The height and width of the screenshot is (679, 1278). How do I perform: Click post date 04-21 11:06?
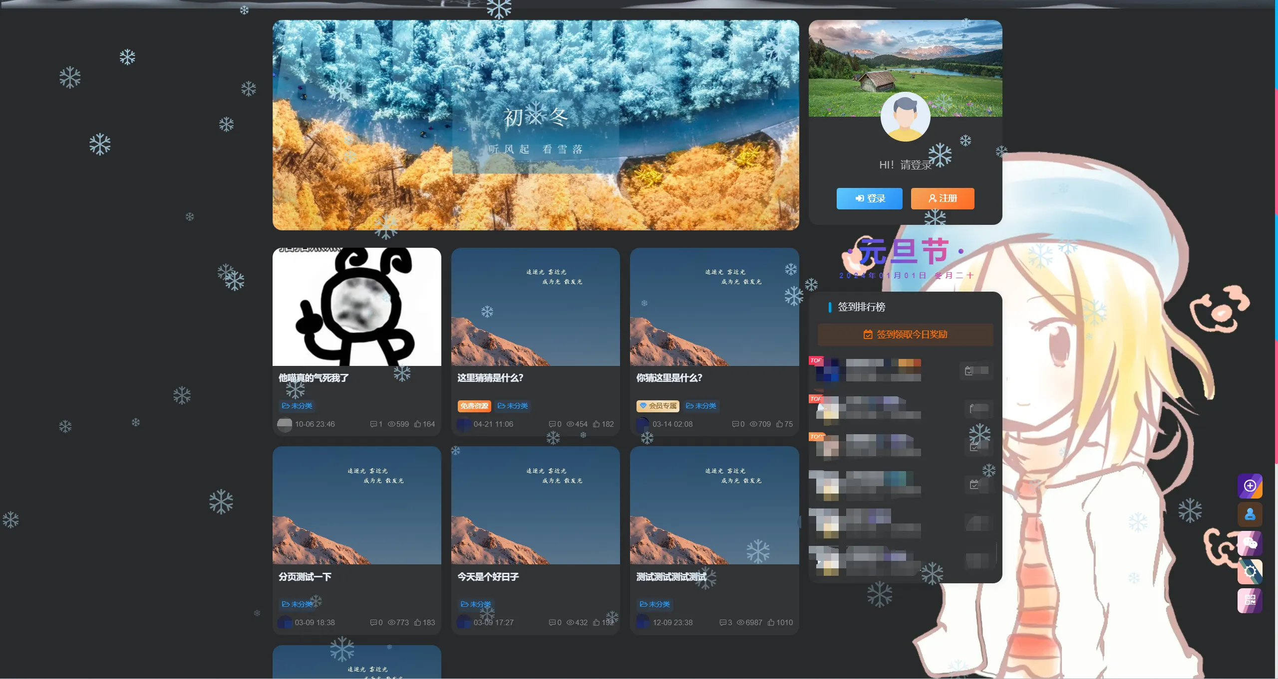coord(493,424)
